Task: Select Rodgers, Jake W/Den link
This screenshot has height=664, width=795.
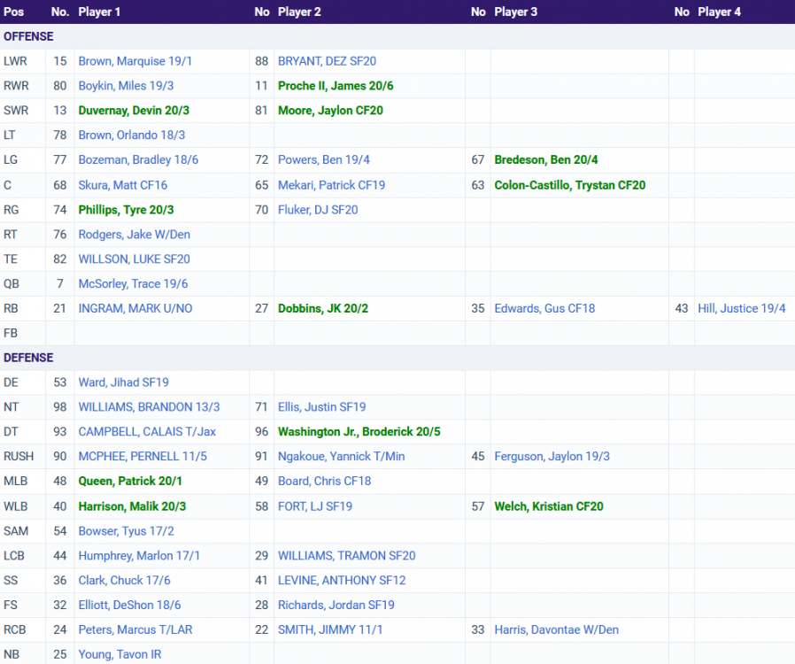Action: pyautogui.click(x=135, y=235)
